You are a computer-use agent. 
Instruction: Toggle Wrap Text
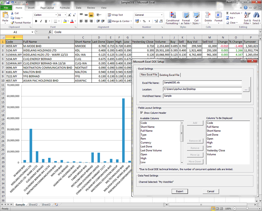(115, 15)
